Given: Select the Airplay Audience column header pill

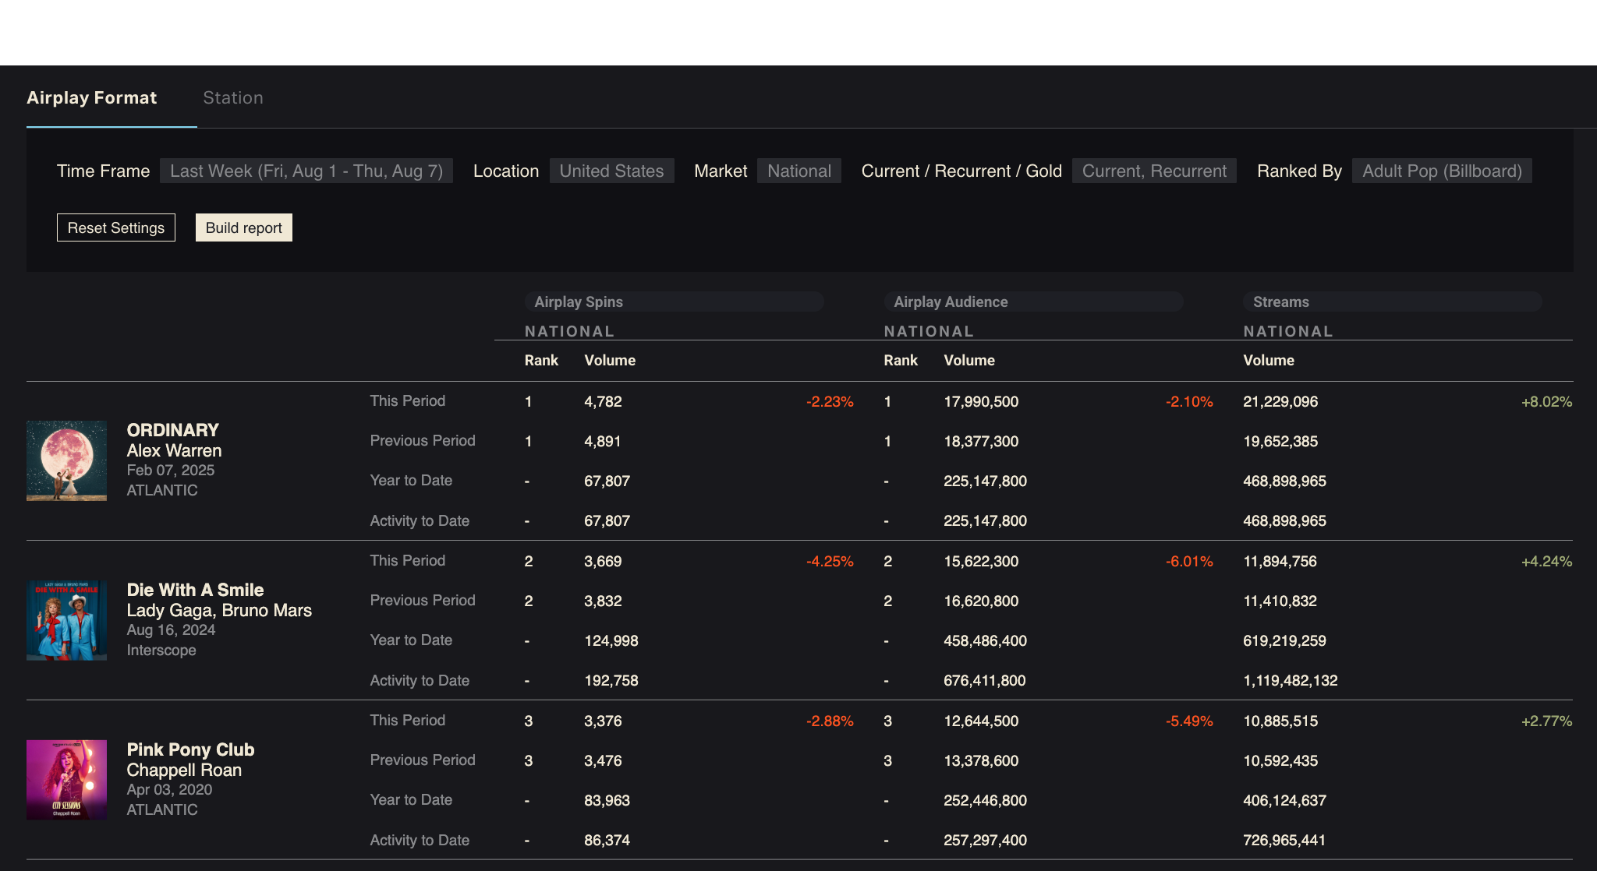Looking at the screenshot, I should (x=1032, y=301).
